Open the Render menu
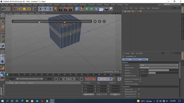184x103 pixels. tap(57, 5)
